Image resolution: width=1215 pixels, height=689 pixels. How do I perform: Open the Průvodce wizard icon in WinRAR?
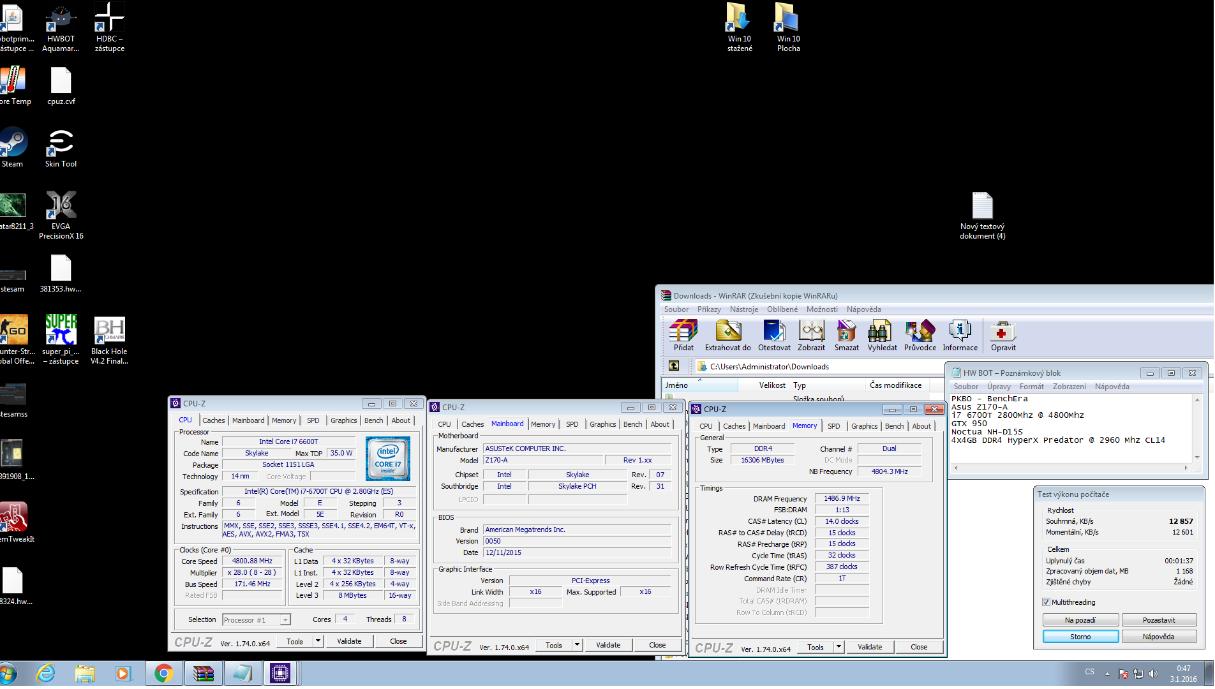(920, 336)
